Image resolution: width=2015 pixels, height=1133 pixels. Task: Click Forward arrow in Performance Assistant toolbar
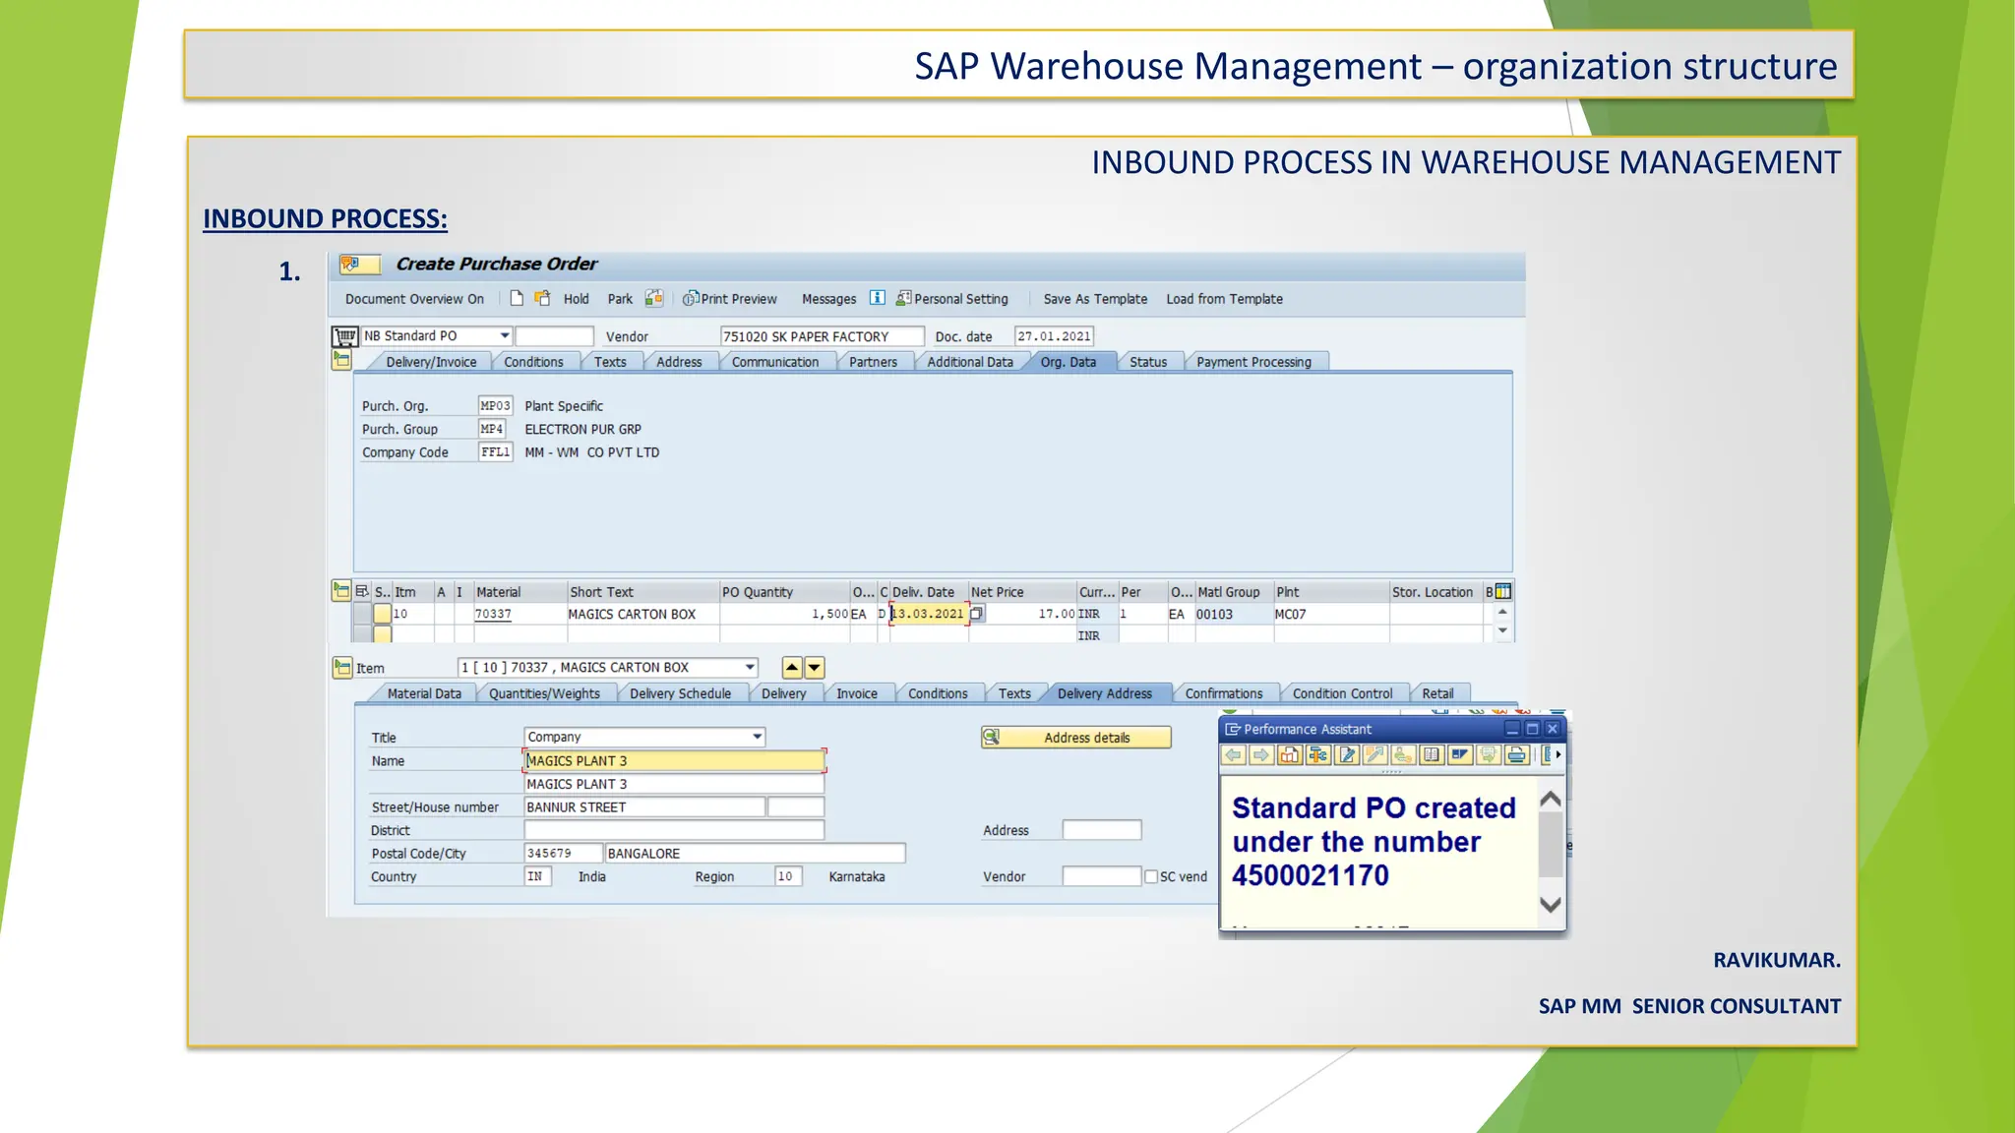pos(1260,754)
